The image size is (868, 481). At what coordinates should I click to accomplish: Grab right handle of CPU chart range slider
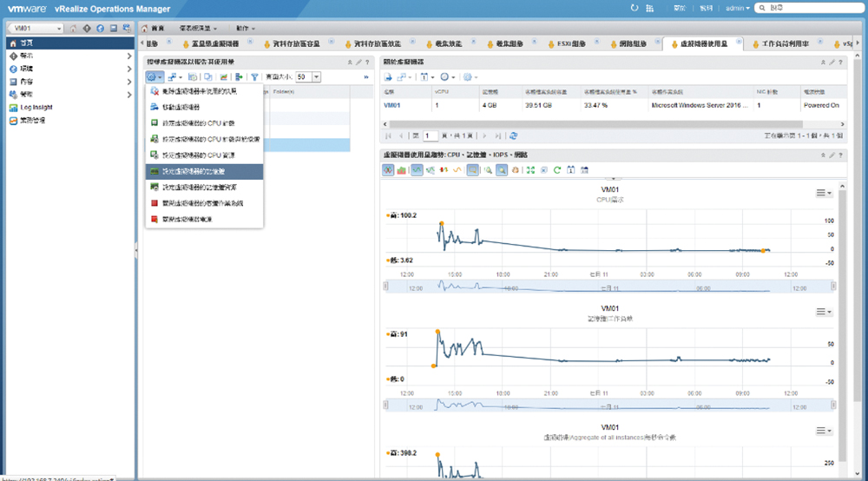point(833,287)
